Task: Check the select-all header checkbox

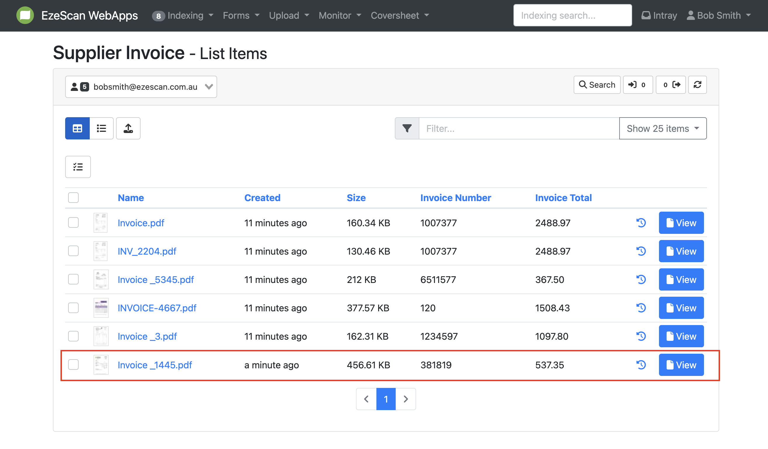Action: click(x=73, y=198)
